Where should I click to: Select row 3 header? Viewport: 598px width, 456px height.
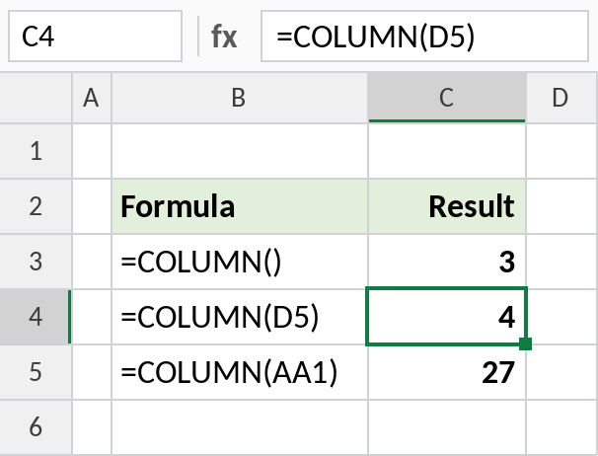click(36, 262)
